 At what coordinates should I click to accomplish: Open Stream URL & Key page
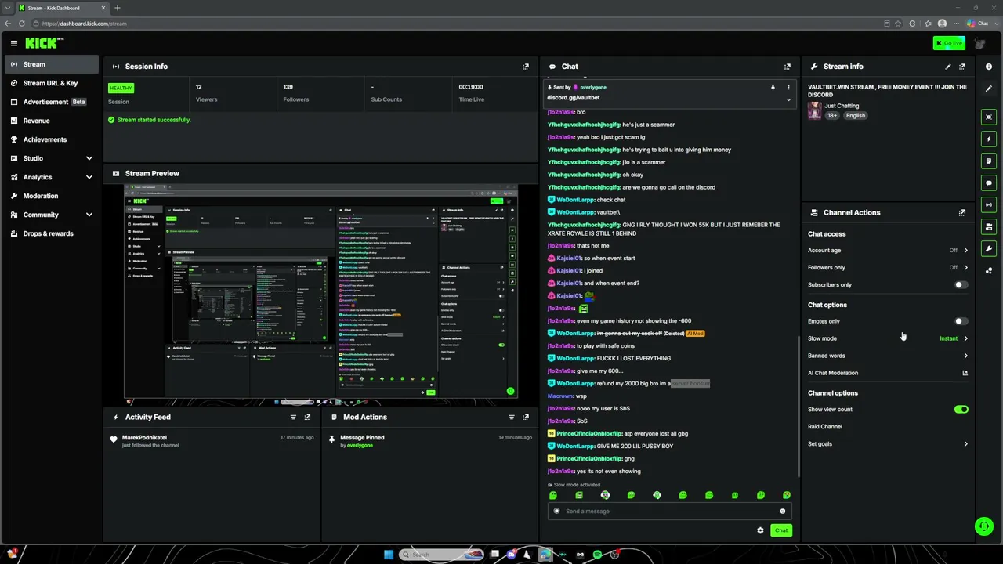pos(52,83)
